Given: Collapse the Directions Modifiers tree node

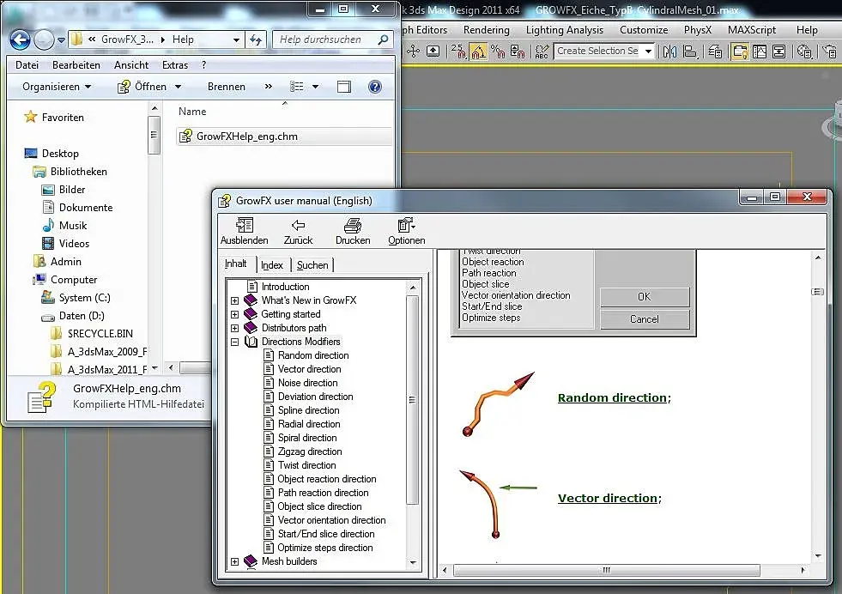Looking at the screenshot, I should (234, 342).
